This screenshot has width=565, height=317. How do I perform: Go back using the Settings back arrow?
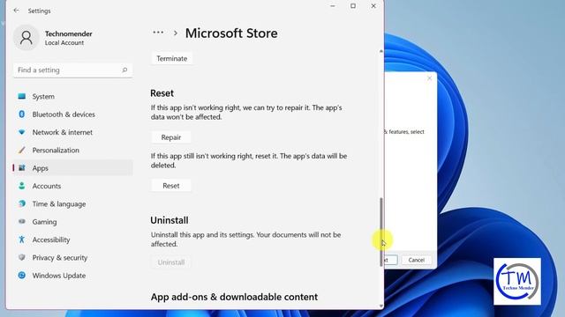pyautogui.click(x=16, y=11)
